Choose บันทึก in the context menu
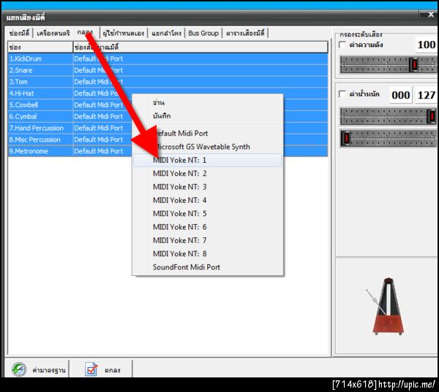Screen dimensions: 439x392 coord(208,115)
